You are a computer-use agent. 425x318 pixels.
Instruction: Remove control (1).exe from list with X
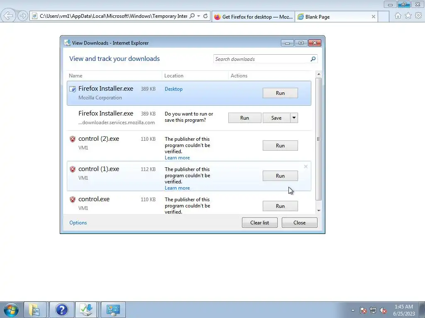pos(305,166)
